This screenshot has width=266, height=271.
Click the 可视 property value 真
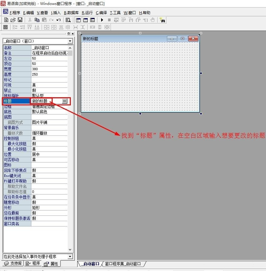click(50, 85)
